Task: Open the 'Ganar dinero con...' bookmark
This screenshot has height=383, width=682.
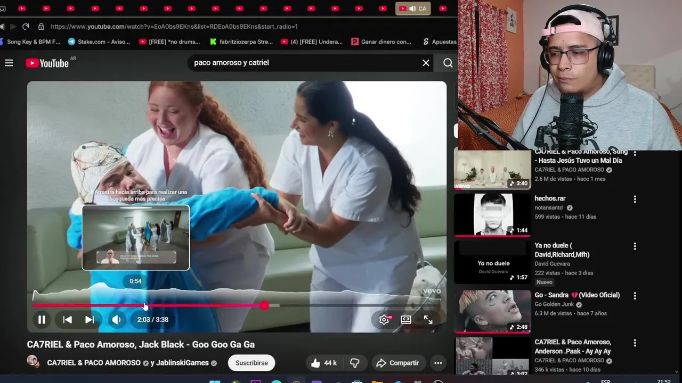Action: pyautogui.click(x=381, y=41)
